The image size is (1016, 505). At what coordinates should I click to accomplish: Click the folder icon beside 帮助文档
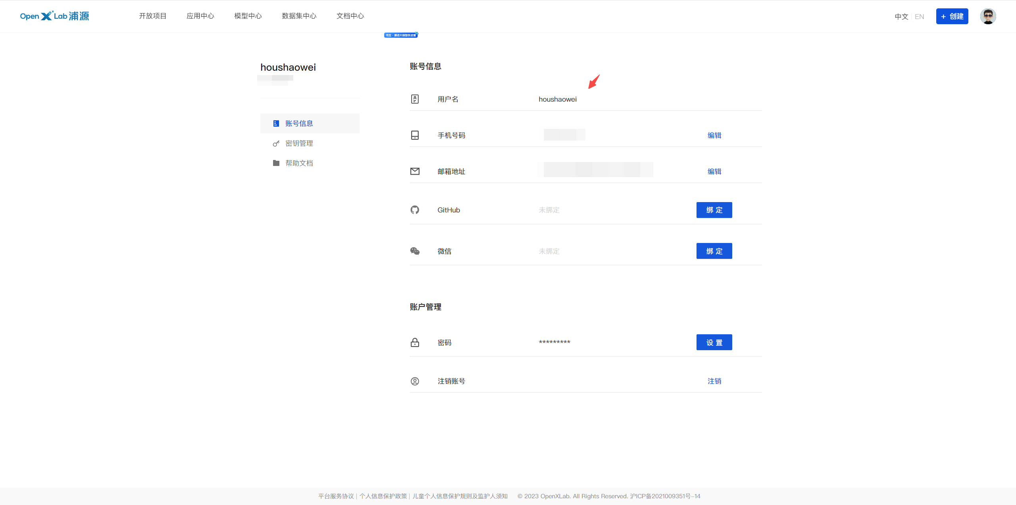[276, 163]
